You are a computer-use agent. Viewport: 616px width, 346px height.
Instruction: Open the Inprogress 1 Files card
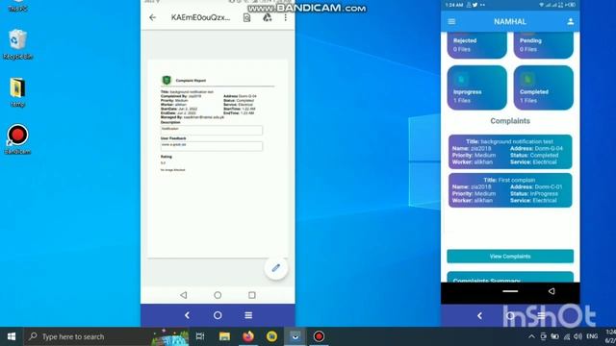(477, 87)
